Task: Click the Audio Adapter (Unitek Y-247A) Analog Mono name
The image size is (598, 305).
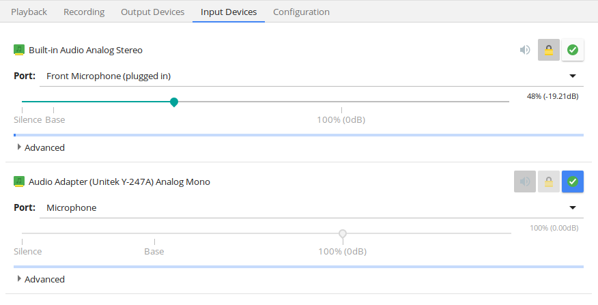Action: [x=119, y=182]
